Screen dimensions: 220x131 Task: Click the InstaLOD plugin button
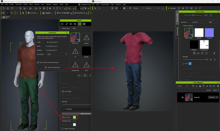tap(32, 13)
